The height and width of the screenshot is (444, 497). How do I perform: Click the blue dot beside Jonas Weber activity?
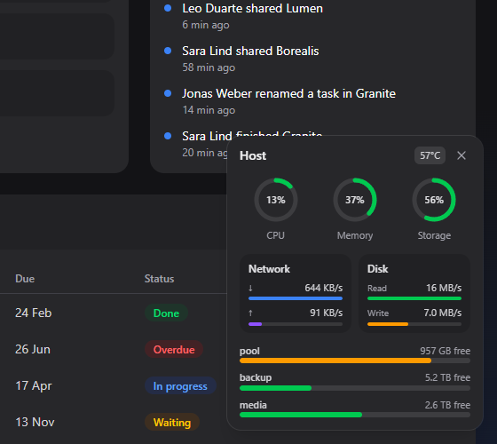pos(168,93)
